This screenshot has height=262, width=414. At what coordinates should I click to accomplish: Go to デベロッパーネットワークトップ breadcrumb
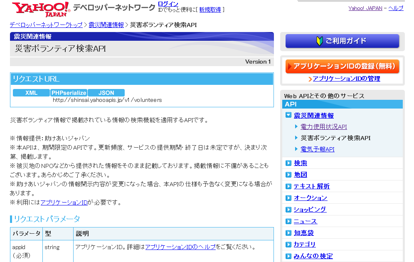pos(46,25)
